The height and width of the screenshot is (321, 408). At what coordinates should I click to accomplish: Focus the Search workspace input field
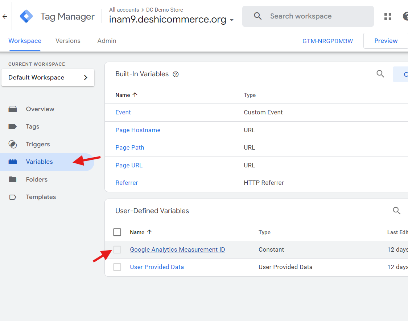pyautogui.click(x=308, y=16)
